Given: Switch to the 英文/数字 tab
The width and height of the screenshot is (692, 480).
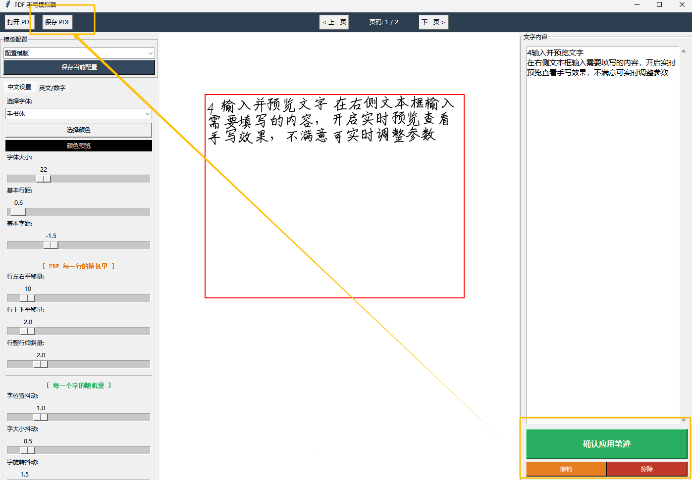Looking at the screenshot, I should (52, 87).
